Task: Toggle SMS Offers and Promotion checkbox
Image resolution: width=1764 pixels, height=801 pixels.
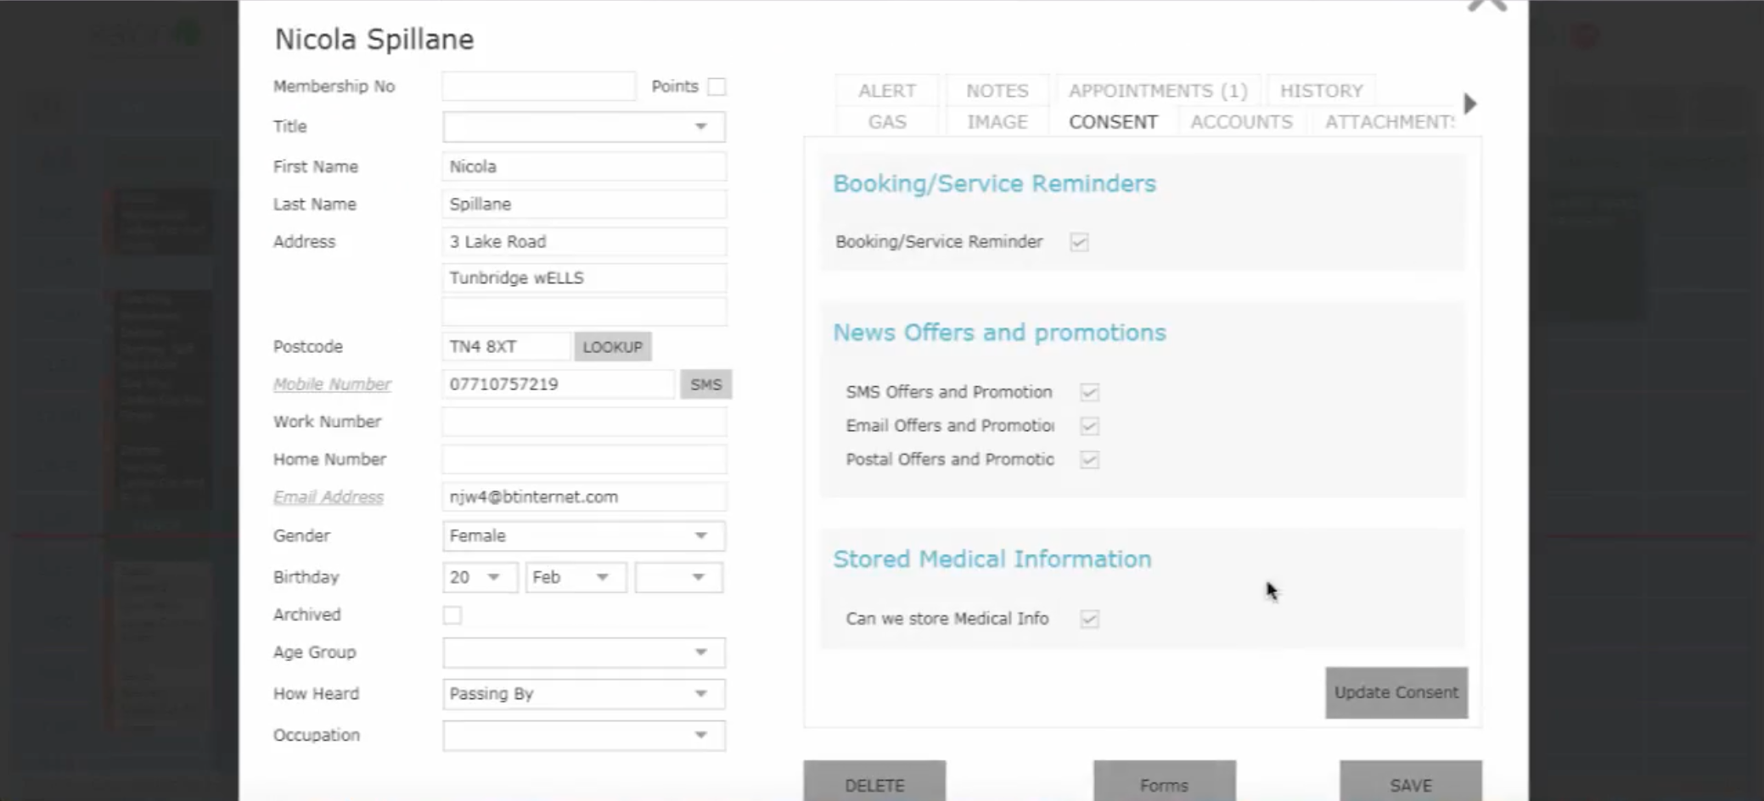Action: coord(1089,392)
